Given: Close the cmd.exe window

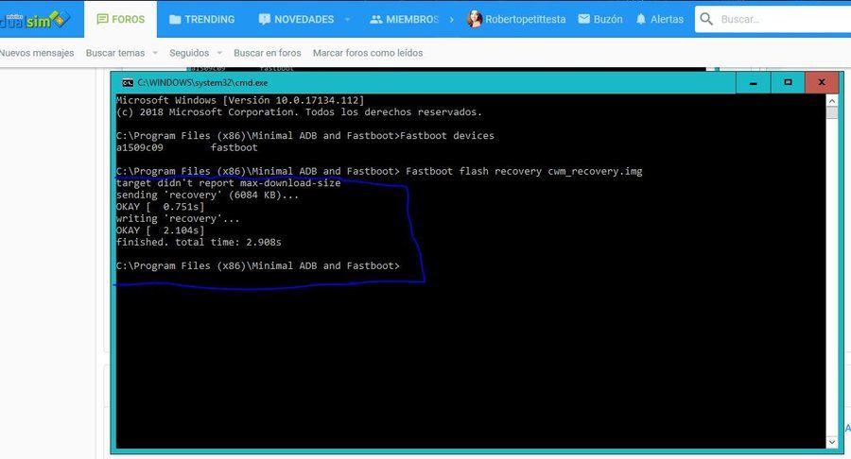Looking at the screenshot, I should point(822,83).
